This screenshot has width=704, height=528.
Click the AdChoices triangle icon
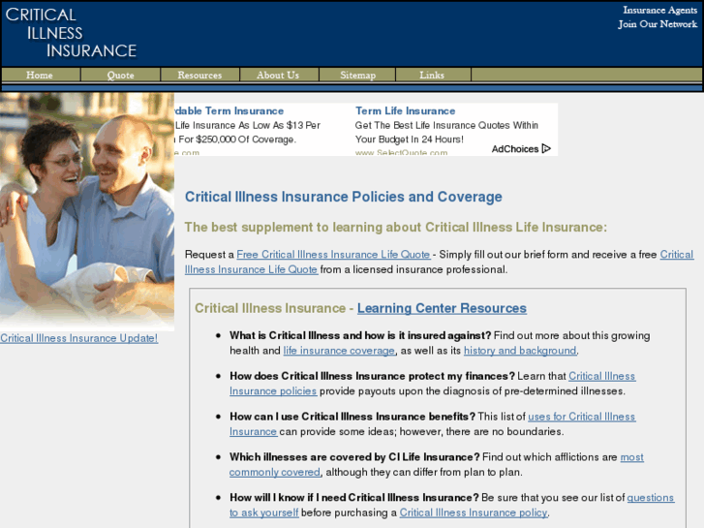pyautogui.click(x=546, y=149)
